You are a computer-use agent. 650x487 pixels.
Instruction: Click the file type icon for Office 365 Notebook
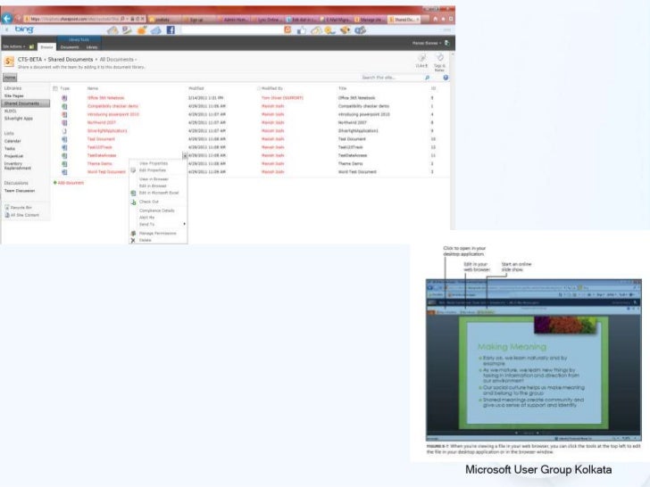pos(64,98)
